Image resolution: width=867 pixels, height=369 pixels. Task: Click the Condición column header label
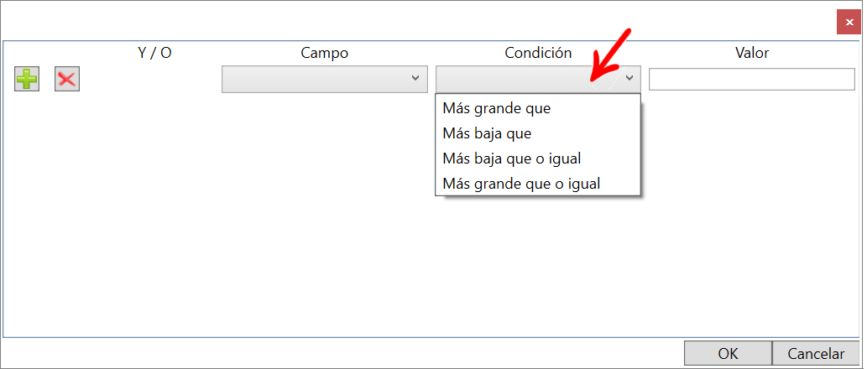tap(538, 53)
